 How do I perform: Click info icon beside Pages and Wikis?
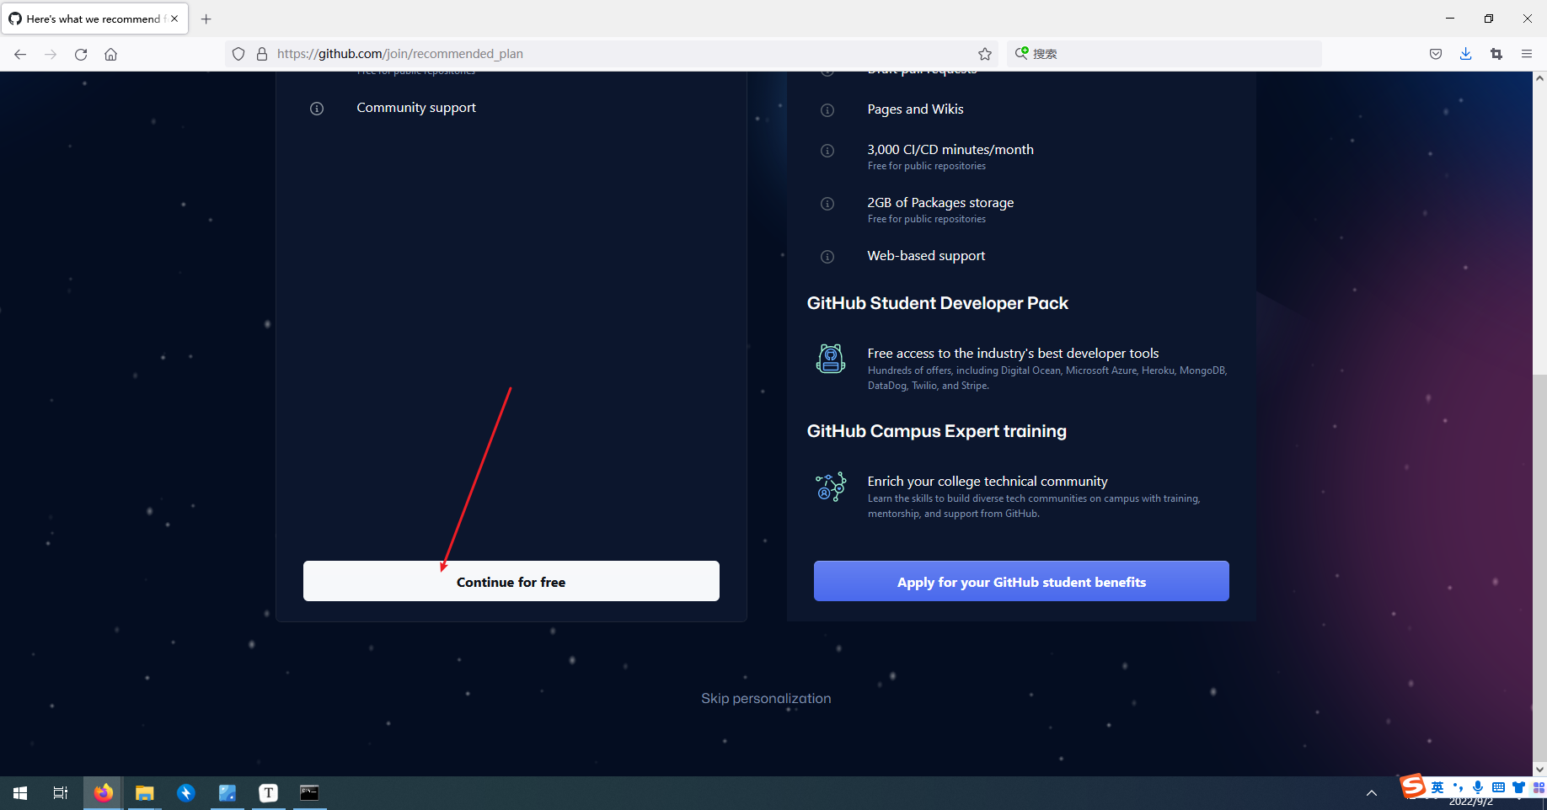click(x=827, y=110)
